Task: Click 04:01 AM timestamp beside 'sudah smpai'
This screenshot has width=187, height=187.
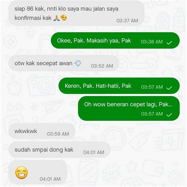Action: 93,152
